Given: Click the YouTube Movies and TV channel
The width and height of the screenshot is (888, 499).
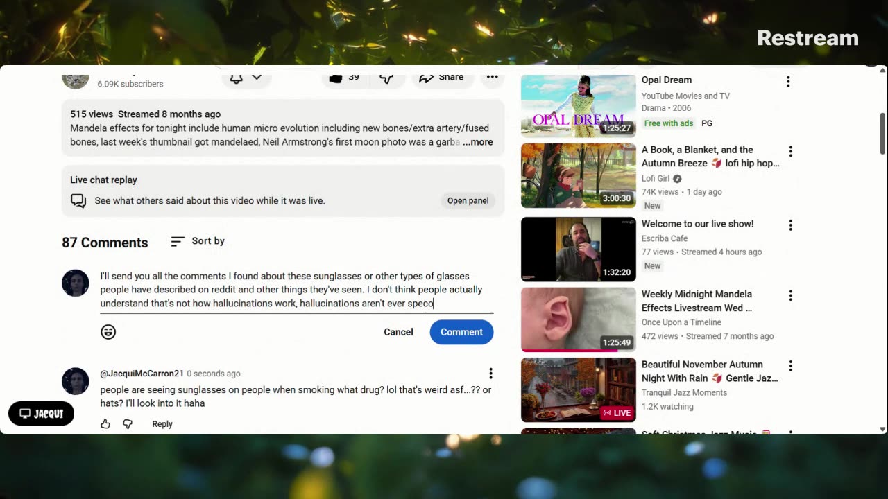Looking at the screenshot, I should tap(685, 96).
